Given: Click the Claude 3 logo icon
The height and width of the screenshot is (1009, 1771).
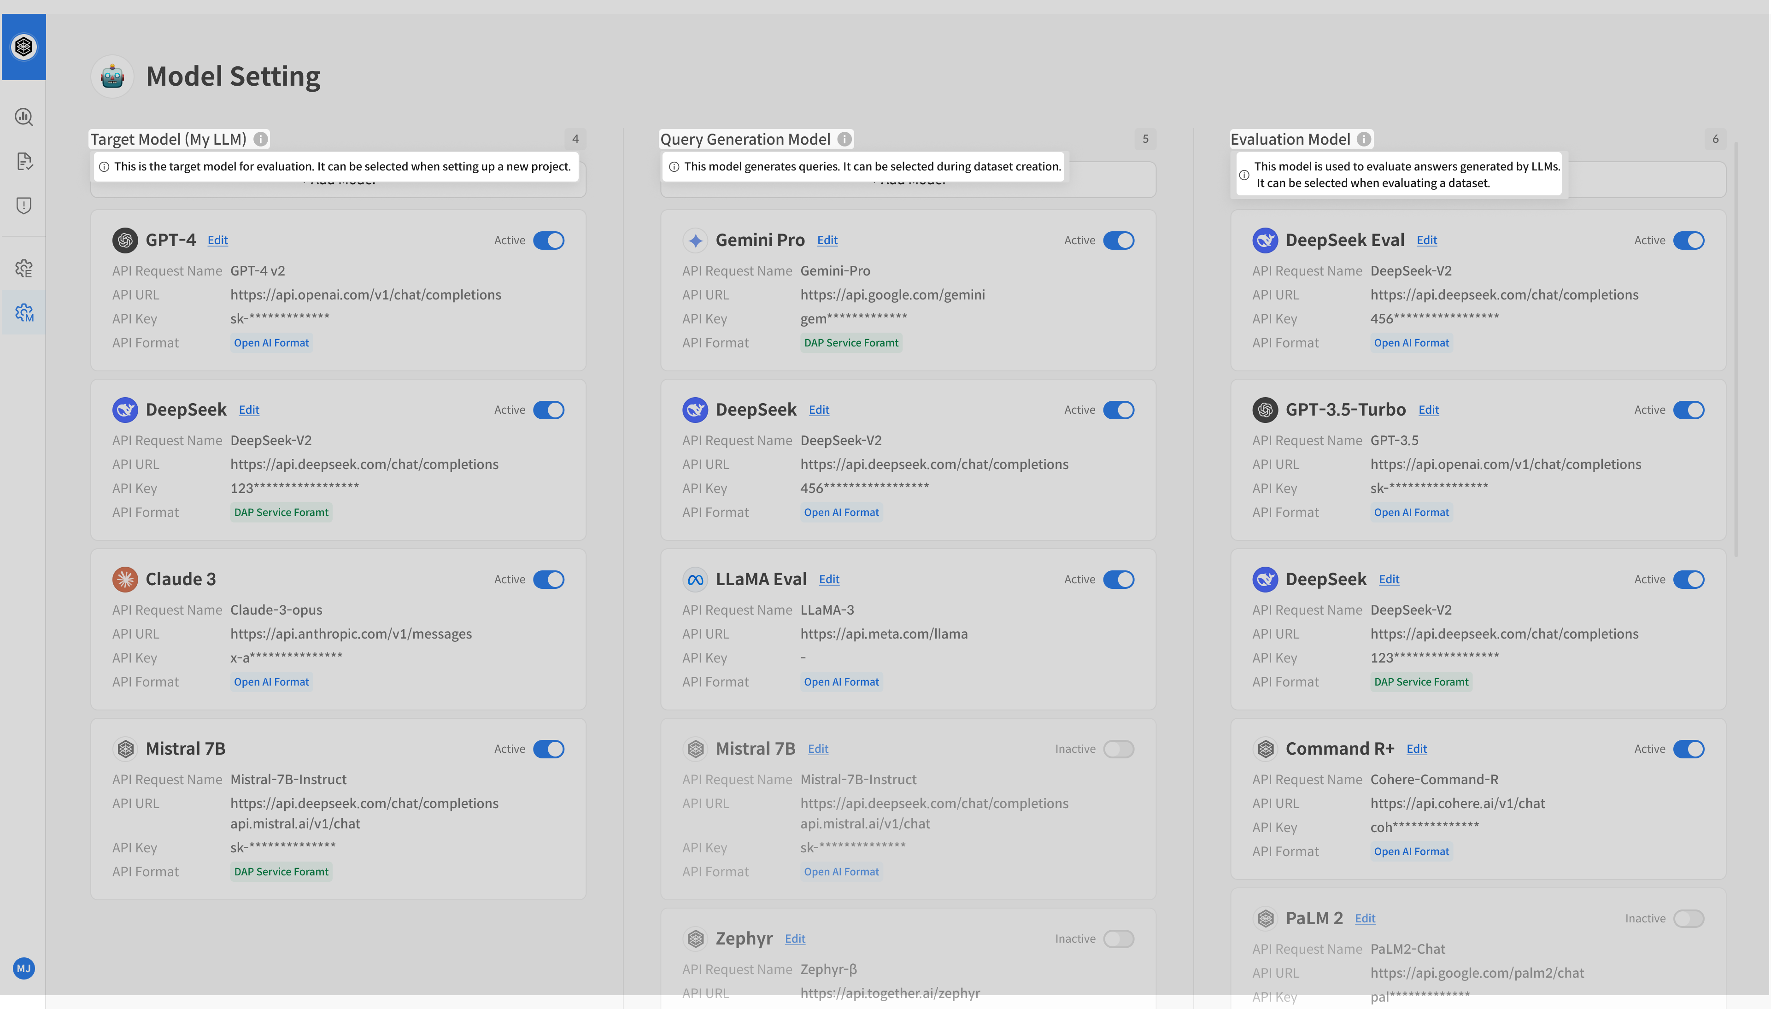Looking at the screenshot, I should coord(125,579).
